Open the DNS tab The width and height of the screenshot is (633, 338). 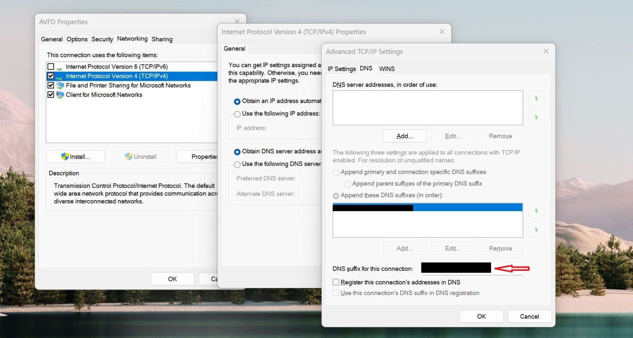[366, 68]
